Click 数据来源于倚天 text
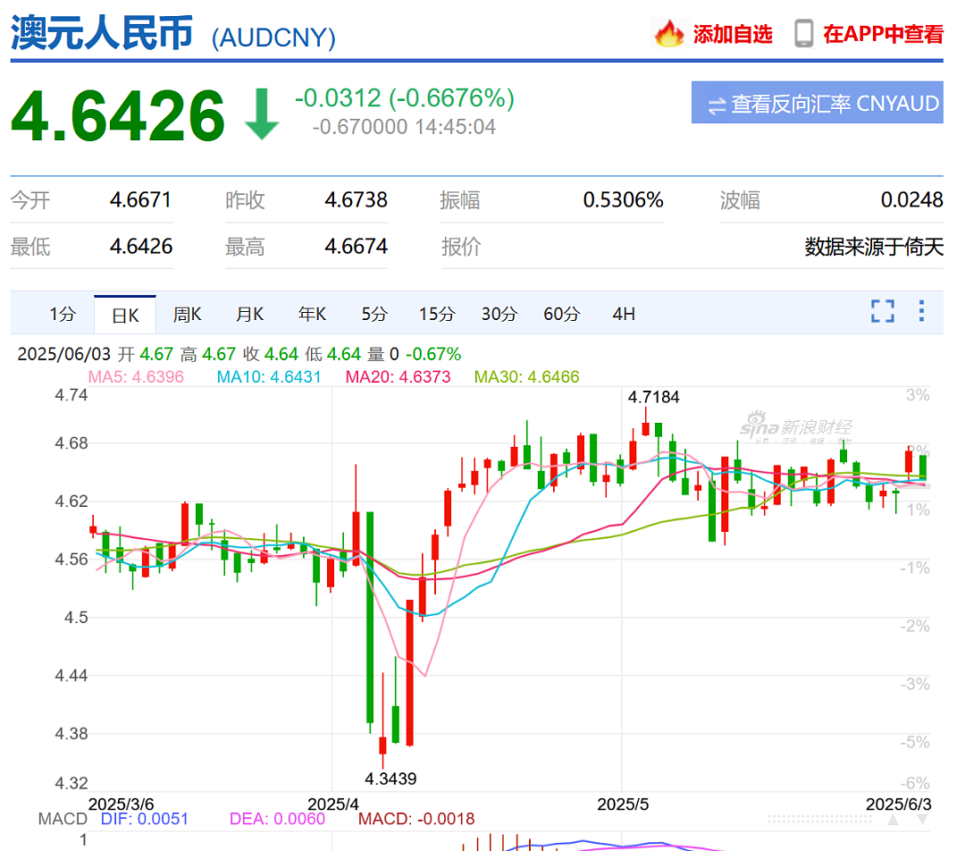Viewport: 965px width, 851px height. point(874,247)
